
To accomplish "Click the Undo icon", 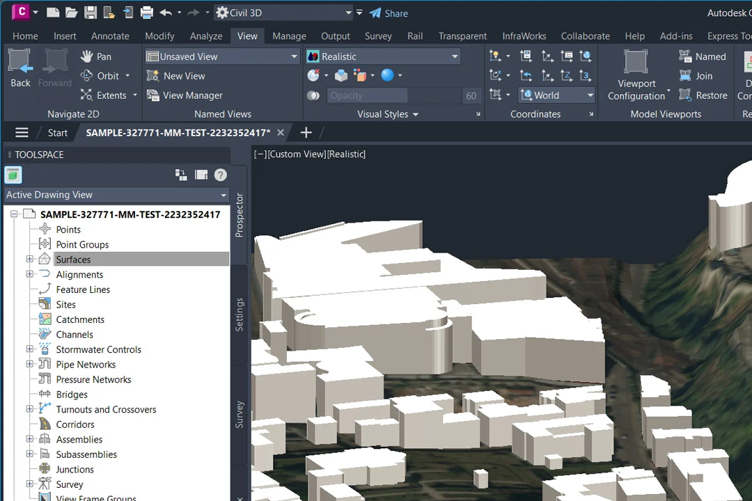I will coord(165,12).
